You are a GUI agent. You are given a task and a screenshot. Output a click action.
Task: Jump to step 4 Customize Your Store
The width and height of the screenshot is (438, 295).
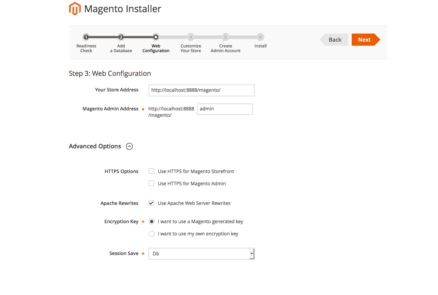[x=191, y=37]
